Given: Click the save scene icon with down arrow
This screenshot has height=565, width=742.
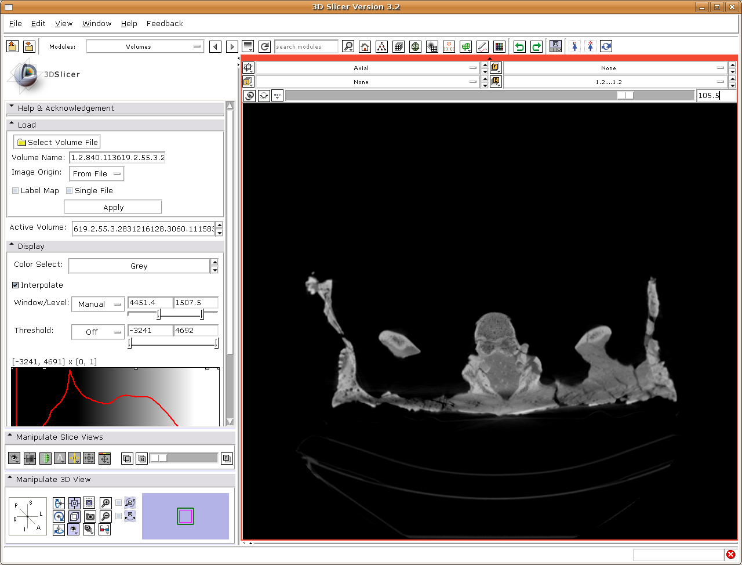Looking at the screenshot, I should tap(29, 46).
